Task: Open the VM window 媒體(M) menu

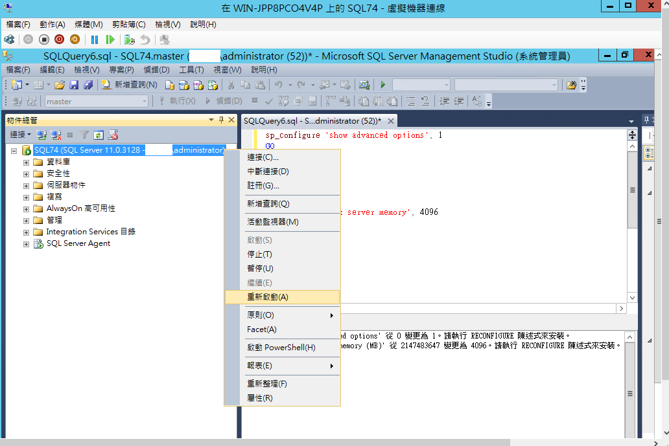Action: tap(88, 25)
